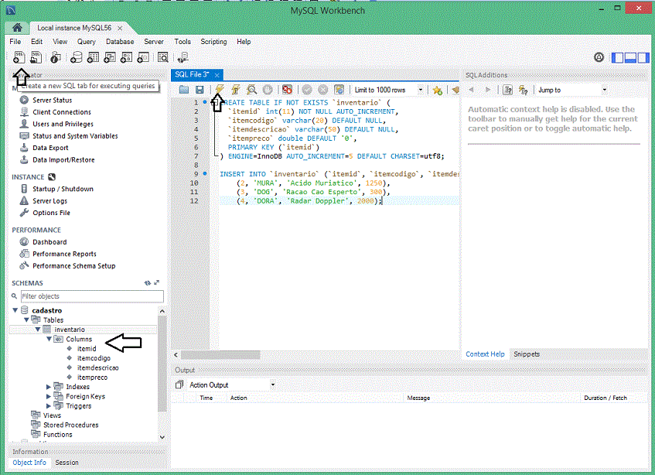The height and width of the screenshot is (475, 655).
Task: Reconnect to DBMS toolbar icon
Action: (x=183, y=57)
